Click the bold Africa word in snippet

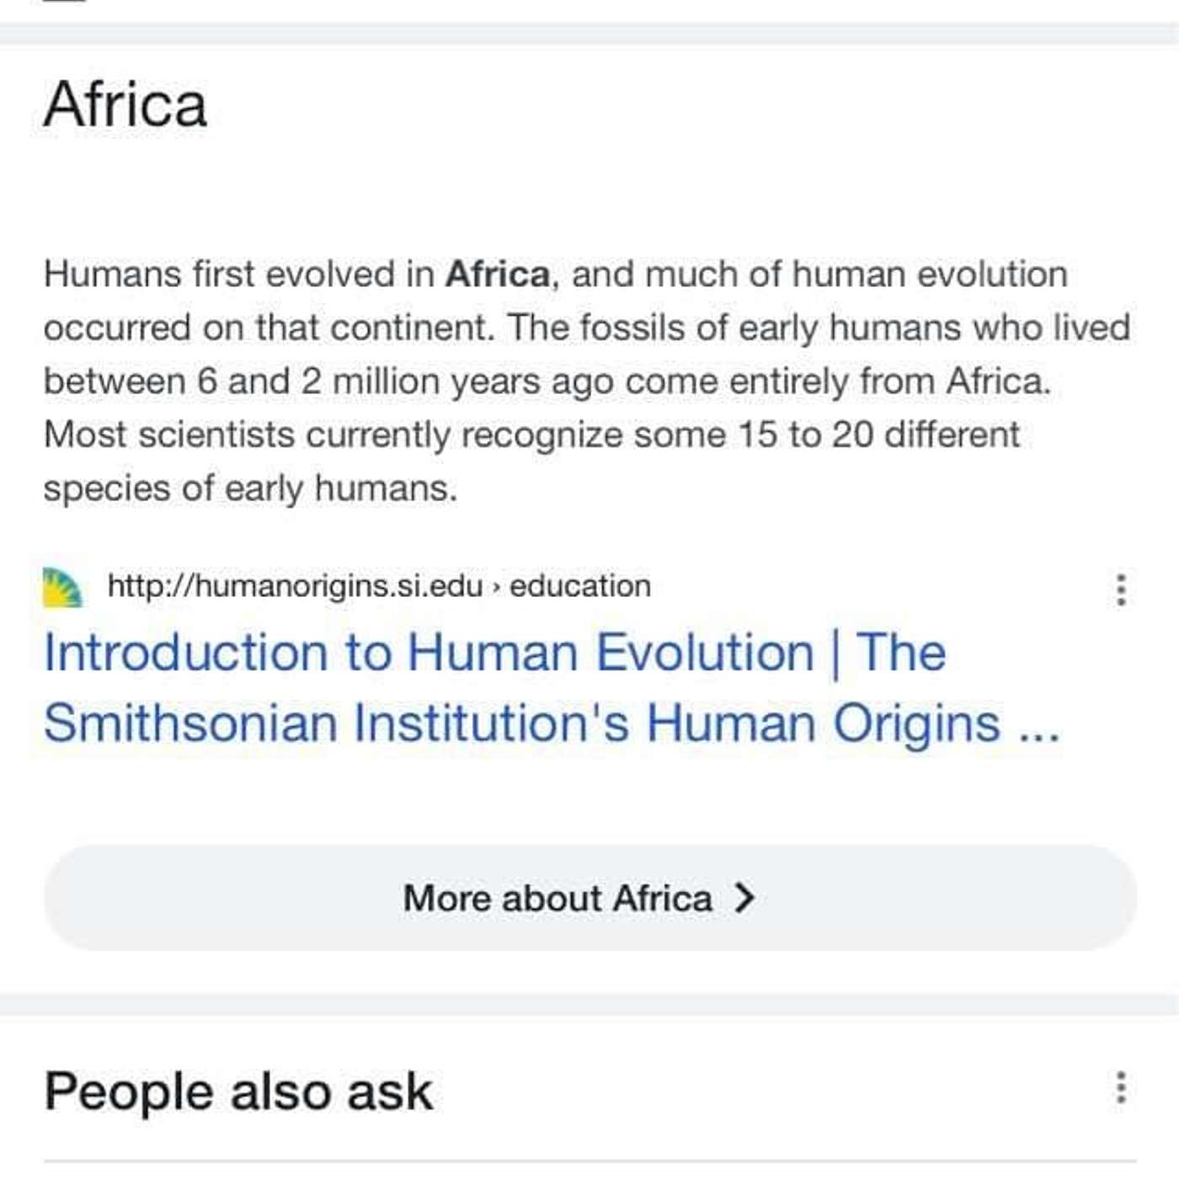(x=498, y=274)
